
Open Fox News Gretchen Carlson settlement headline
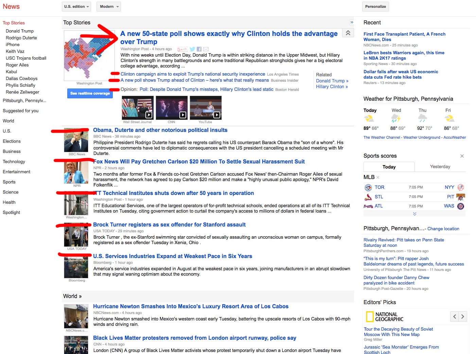click(x=199, y=162)
